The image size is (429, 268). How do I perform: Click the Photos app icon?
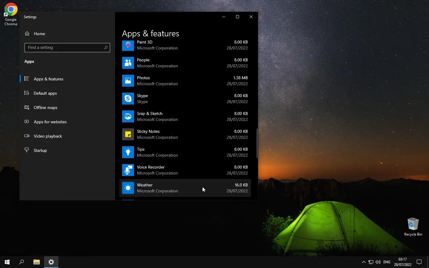pyautogui.click(x=128, y=81)
